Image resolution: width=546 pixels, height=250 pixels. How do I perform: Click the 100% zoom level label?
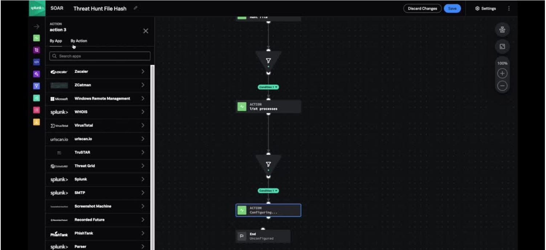click(x=502, y=63)
